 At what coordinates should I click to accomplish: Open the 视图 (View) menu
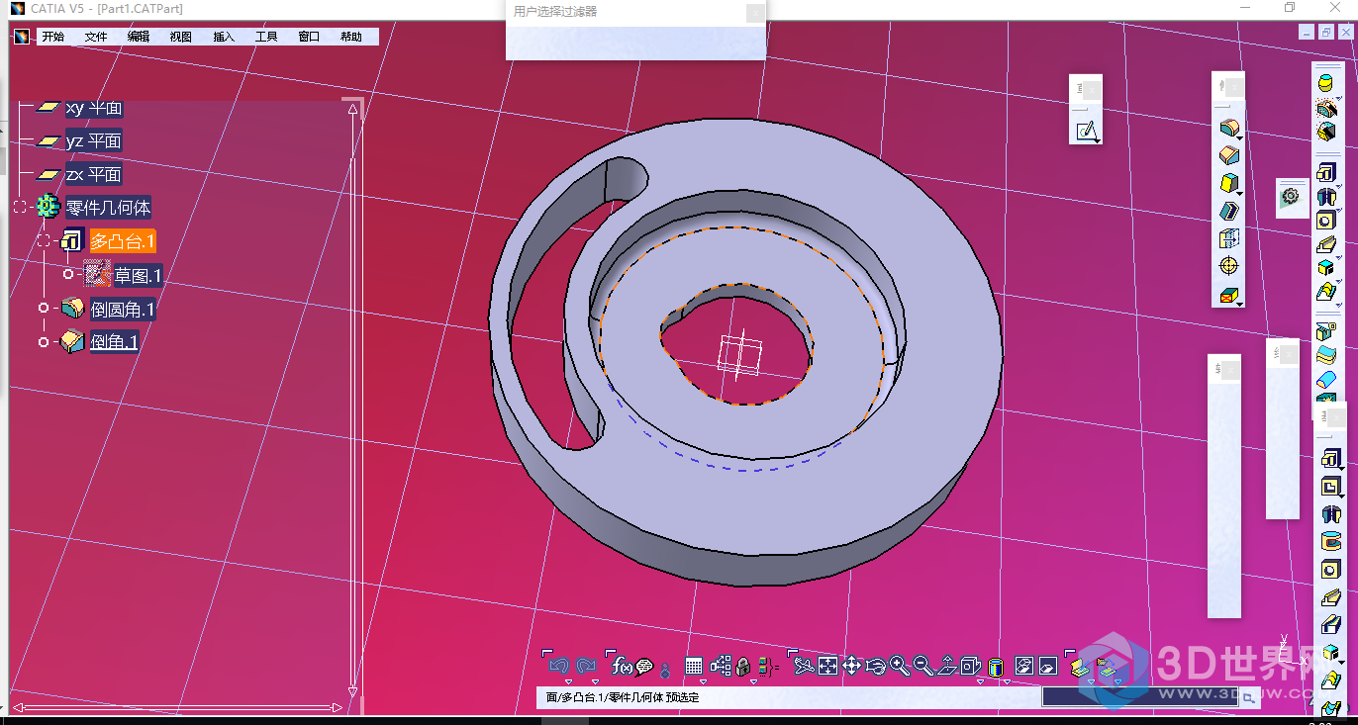click(x=181, y=37)
